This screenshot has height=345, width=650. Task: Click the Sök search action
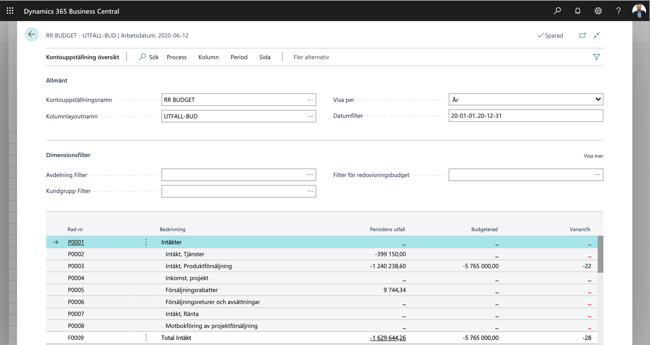(149, 57)
